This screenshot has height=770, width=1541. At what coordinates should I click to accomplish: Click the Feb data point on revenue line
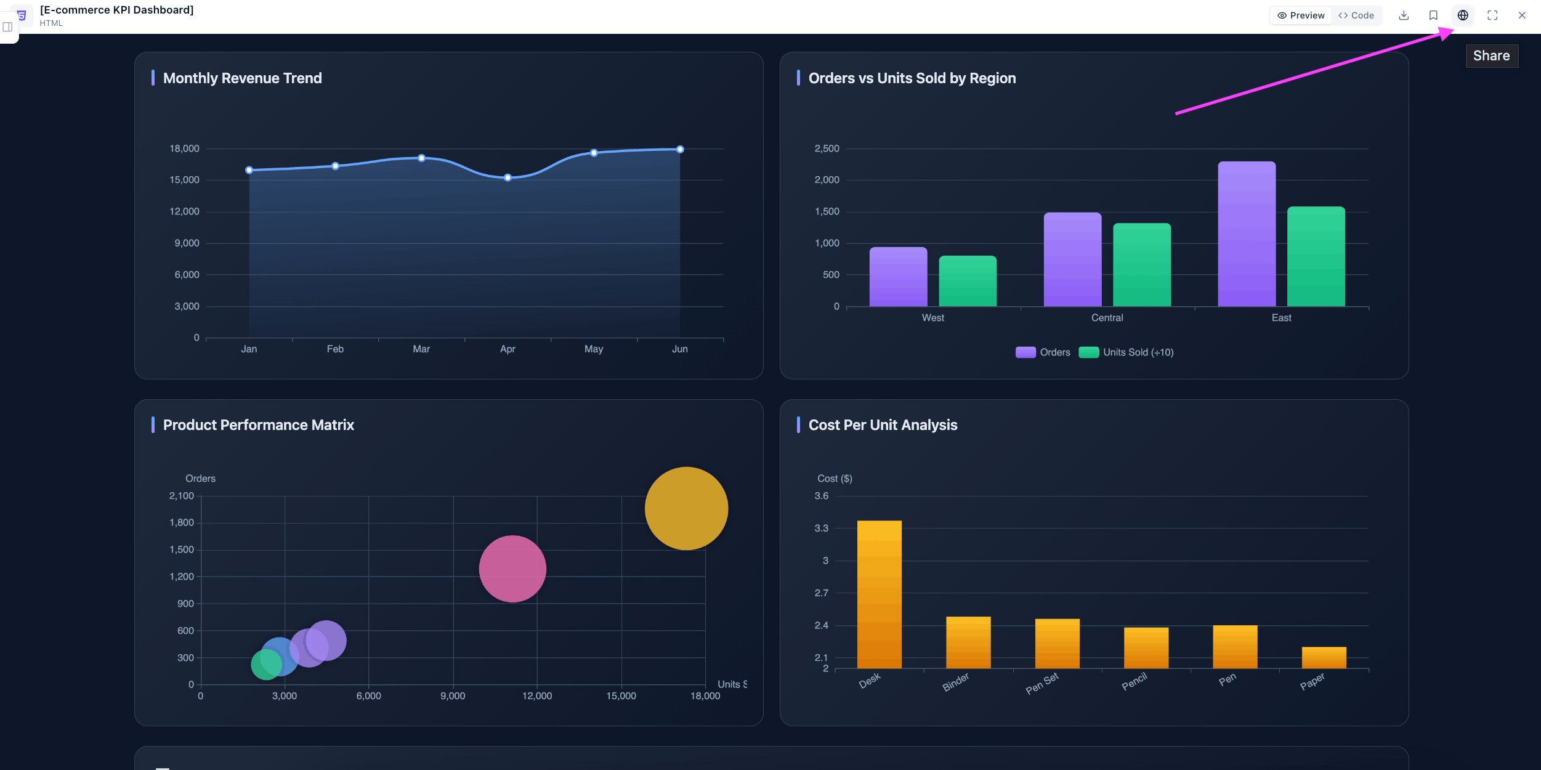pos(335,166)
